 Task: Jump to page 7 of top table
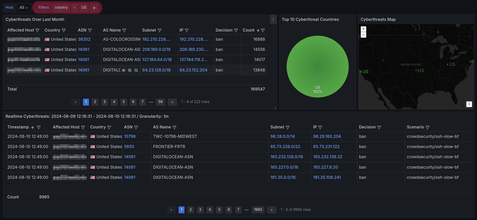click(x=143, y=102)
